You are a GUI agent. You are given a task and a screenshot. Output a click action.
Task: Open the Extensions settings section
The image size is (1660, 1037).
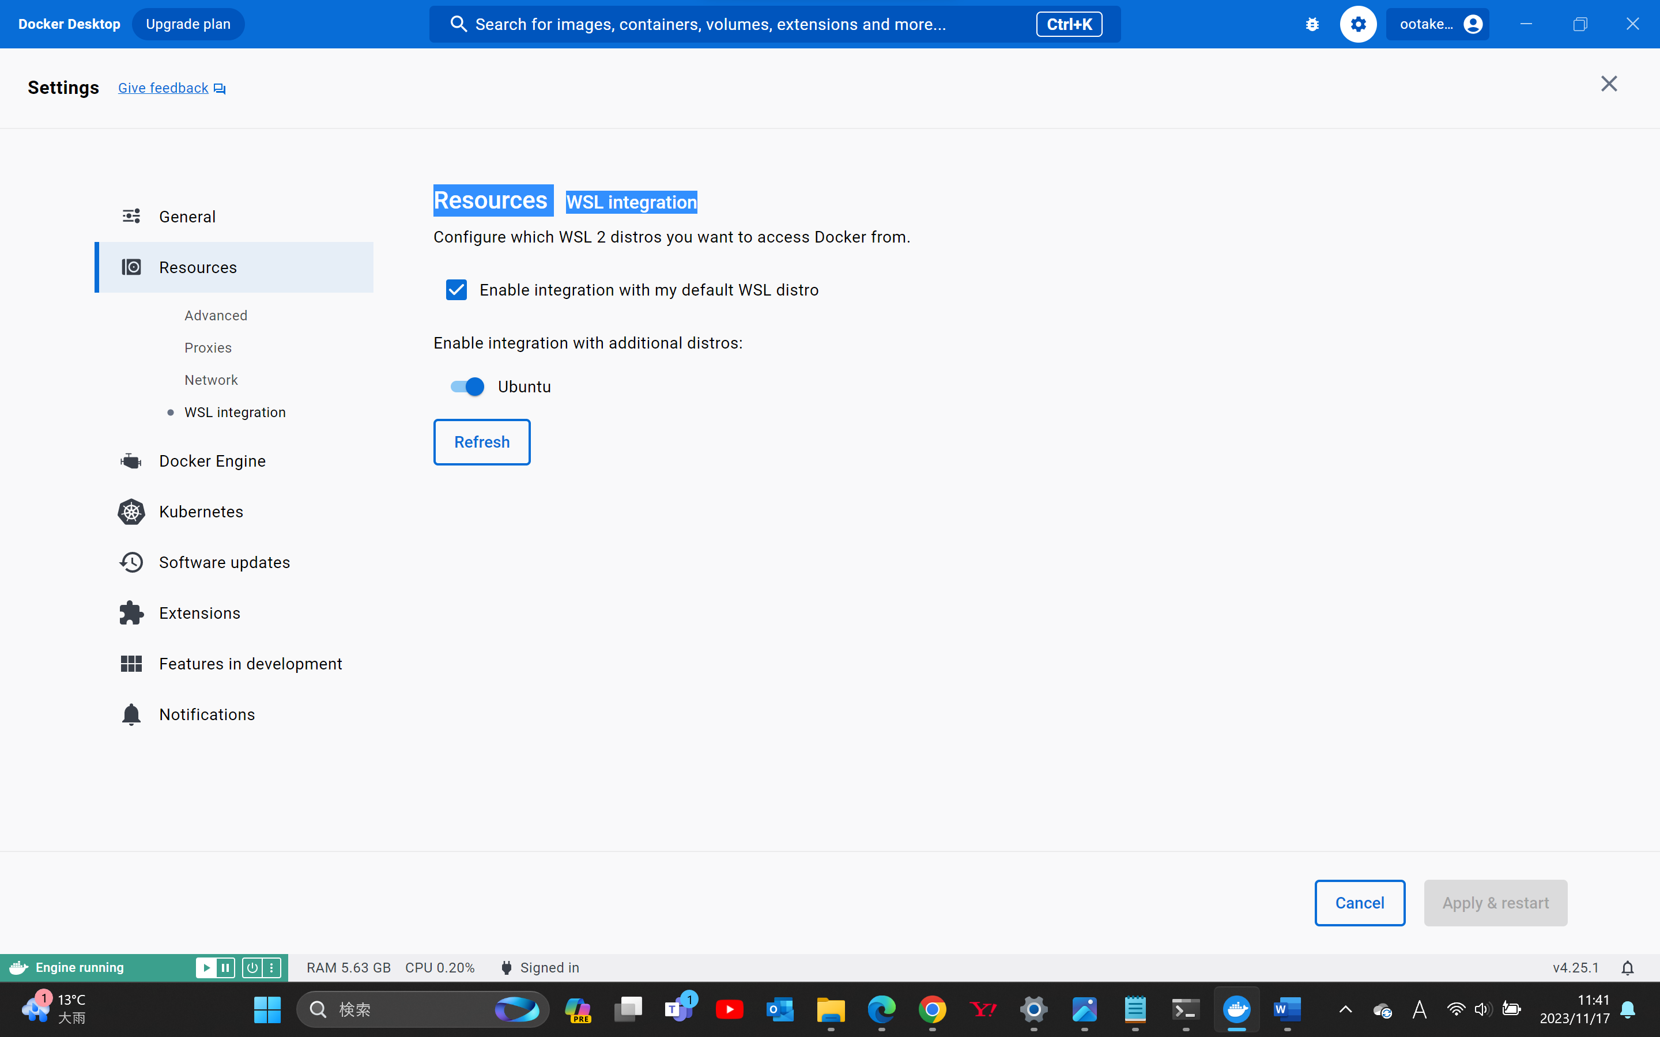point(199,613)
